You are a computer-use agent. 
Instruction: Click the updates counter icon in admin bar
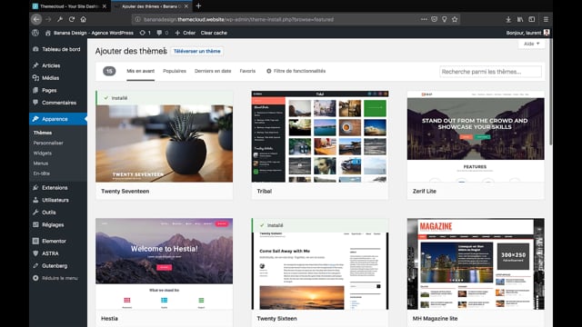coord(145,33)
